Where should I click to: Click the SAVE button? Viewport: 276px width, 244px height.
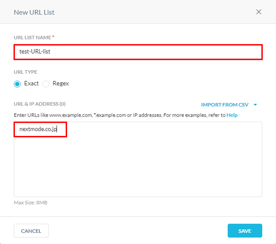click(245, 231)
